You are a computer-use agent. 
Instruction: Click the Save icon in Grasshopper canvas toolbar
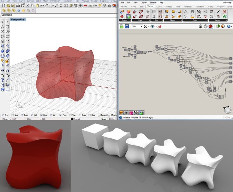tap(127, 27)
